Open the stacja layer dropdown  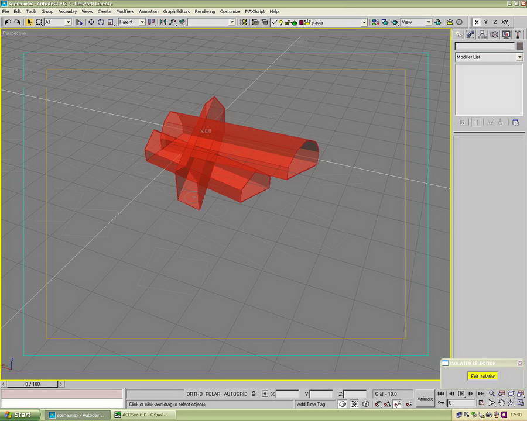point(364,22)
